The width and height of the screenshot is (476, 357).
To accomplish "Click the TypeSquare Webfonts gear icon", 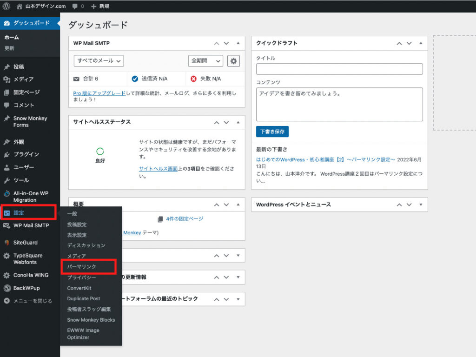I will click(7, 256).
